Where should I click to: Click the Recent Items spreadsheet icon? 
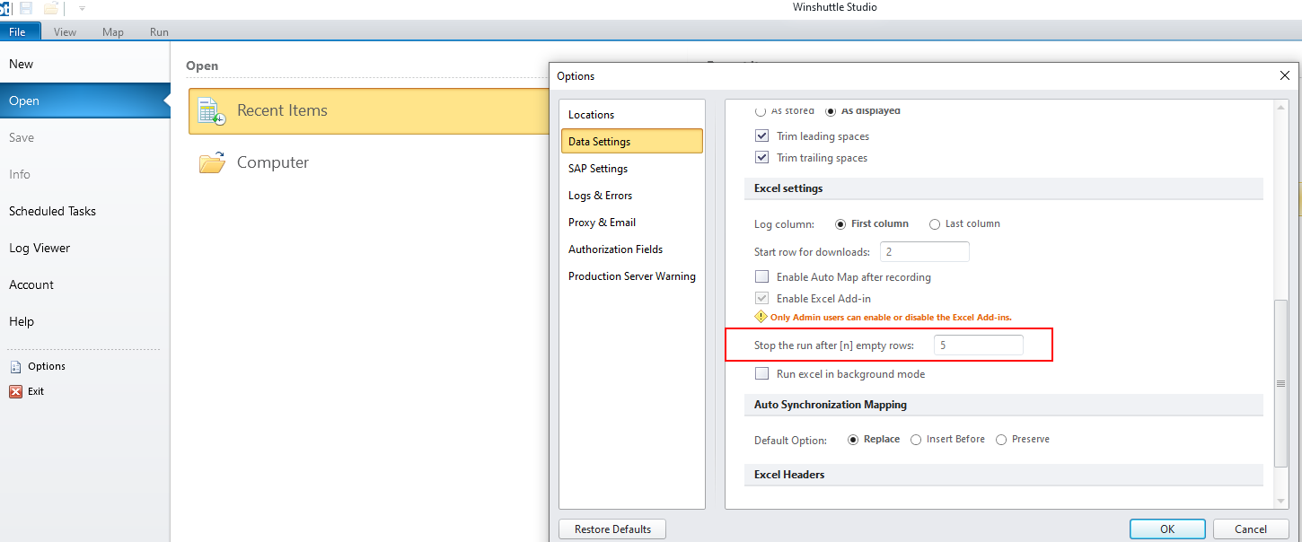212,111
